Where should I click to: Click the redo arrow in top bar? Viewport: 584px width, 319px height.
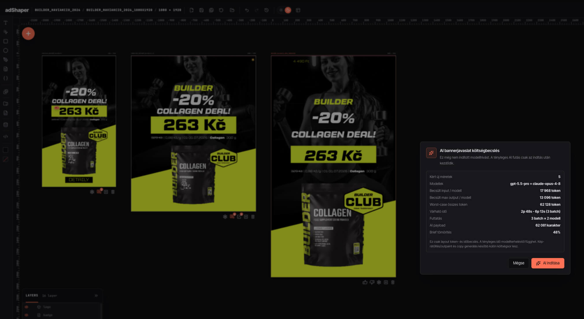coord(257,10)
